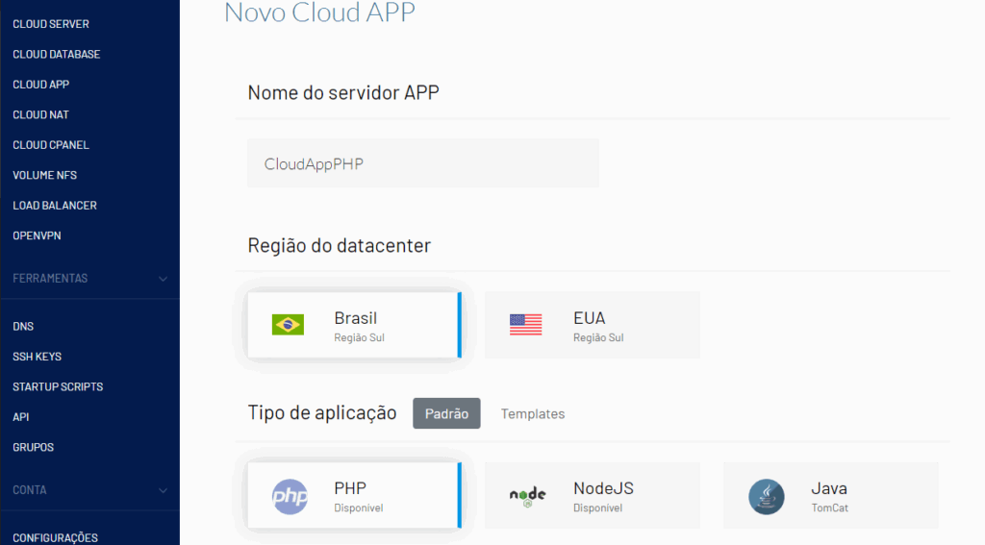Open the SSH Keys page
Screen dimensions: 985x545
37,357
